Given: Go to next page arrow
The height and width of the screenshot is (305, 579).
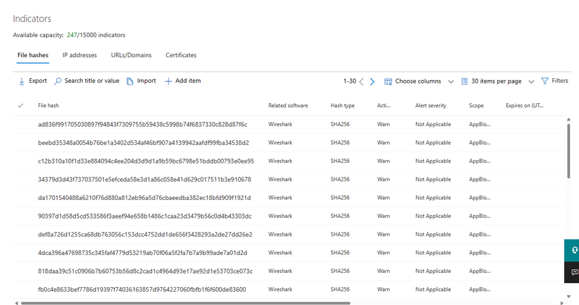Looking at the screenshot, I should [372, 81].
